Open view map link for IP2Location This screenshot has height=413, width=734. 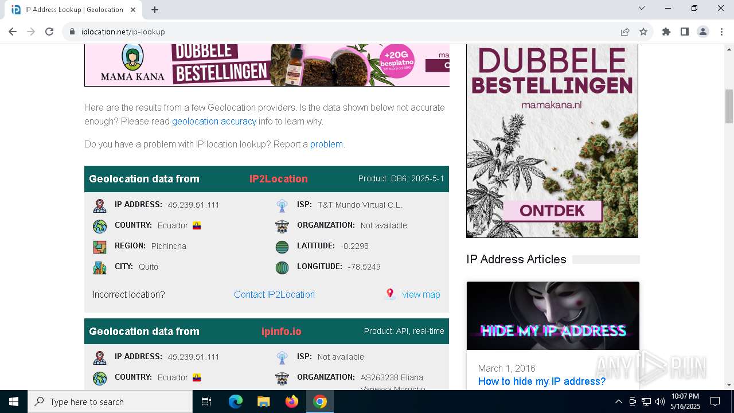tap(421, 294)
